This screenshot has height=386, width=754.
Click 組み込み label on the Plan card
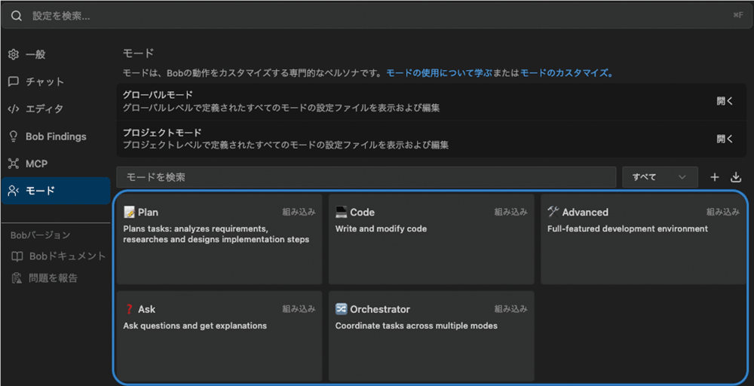[299, 212]
